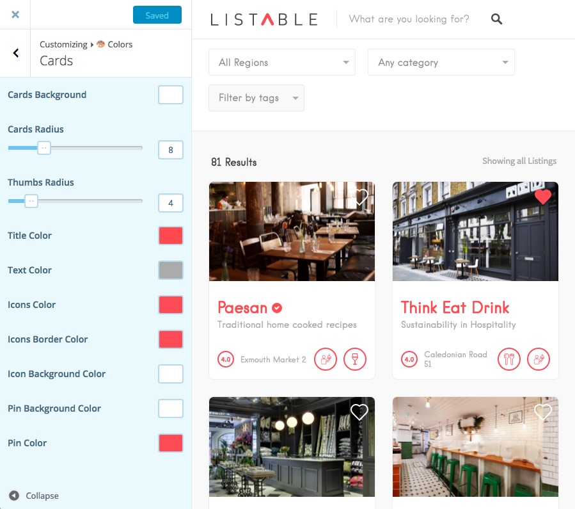The height and width of the screenshot is (509, 575).
Task: Toggle heart on the green stools listing
Action: coord(543,412)
